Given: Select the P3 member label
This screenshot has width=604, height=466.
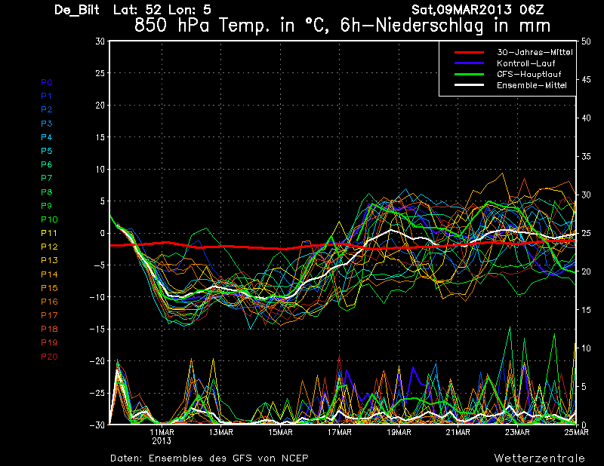Looking at the screenshot, I should click(47, 124).
